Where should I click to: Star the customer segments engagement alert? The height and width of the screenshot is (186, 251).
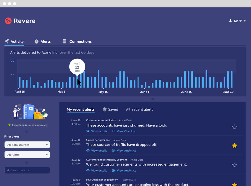click(234, 165)
